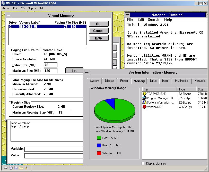This screenshot has width=209, height=172.
Task: Click the Value input field
Action: coord(54,156)
